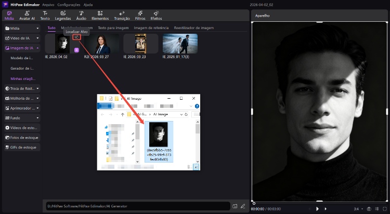
Task: Select the IE_2026_01_17(3) wedding thumbnail
Action: pos(179,45)
